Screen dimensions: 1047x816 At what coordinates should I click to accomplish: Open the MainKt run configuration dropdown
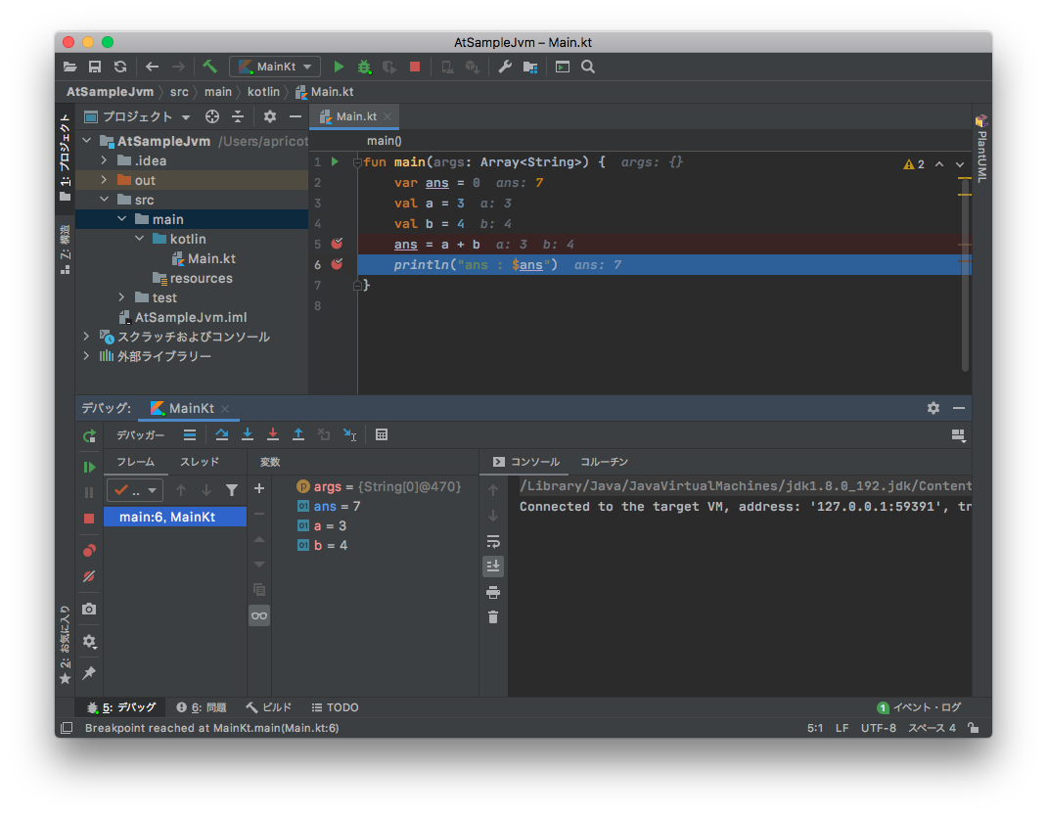[275, 67]
